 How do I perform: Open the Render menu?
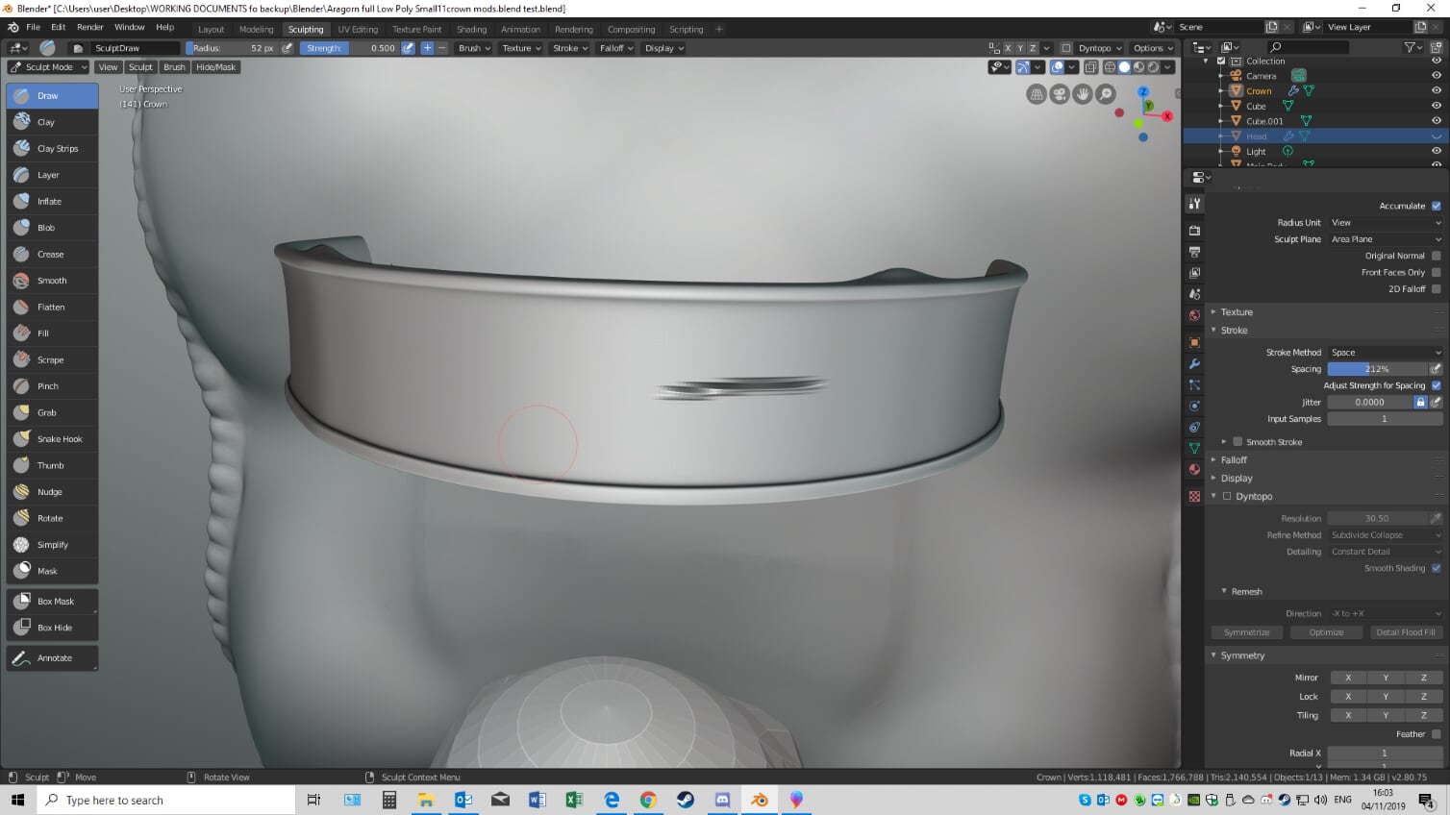click(90, 27)
